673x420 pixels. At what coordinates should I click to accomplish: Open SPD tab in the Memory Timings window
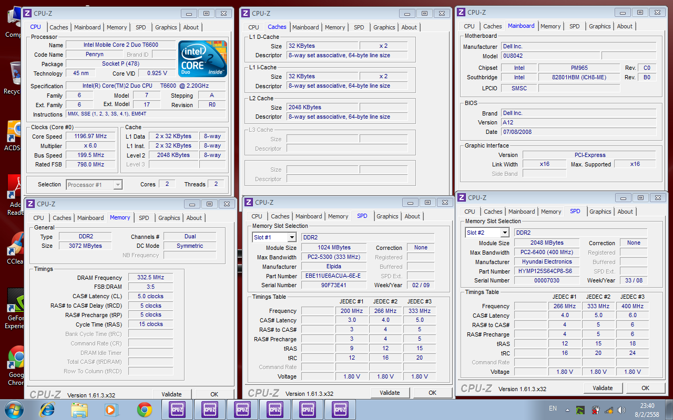144,218
